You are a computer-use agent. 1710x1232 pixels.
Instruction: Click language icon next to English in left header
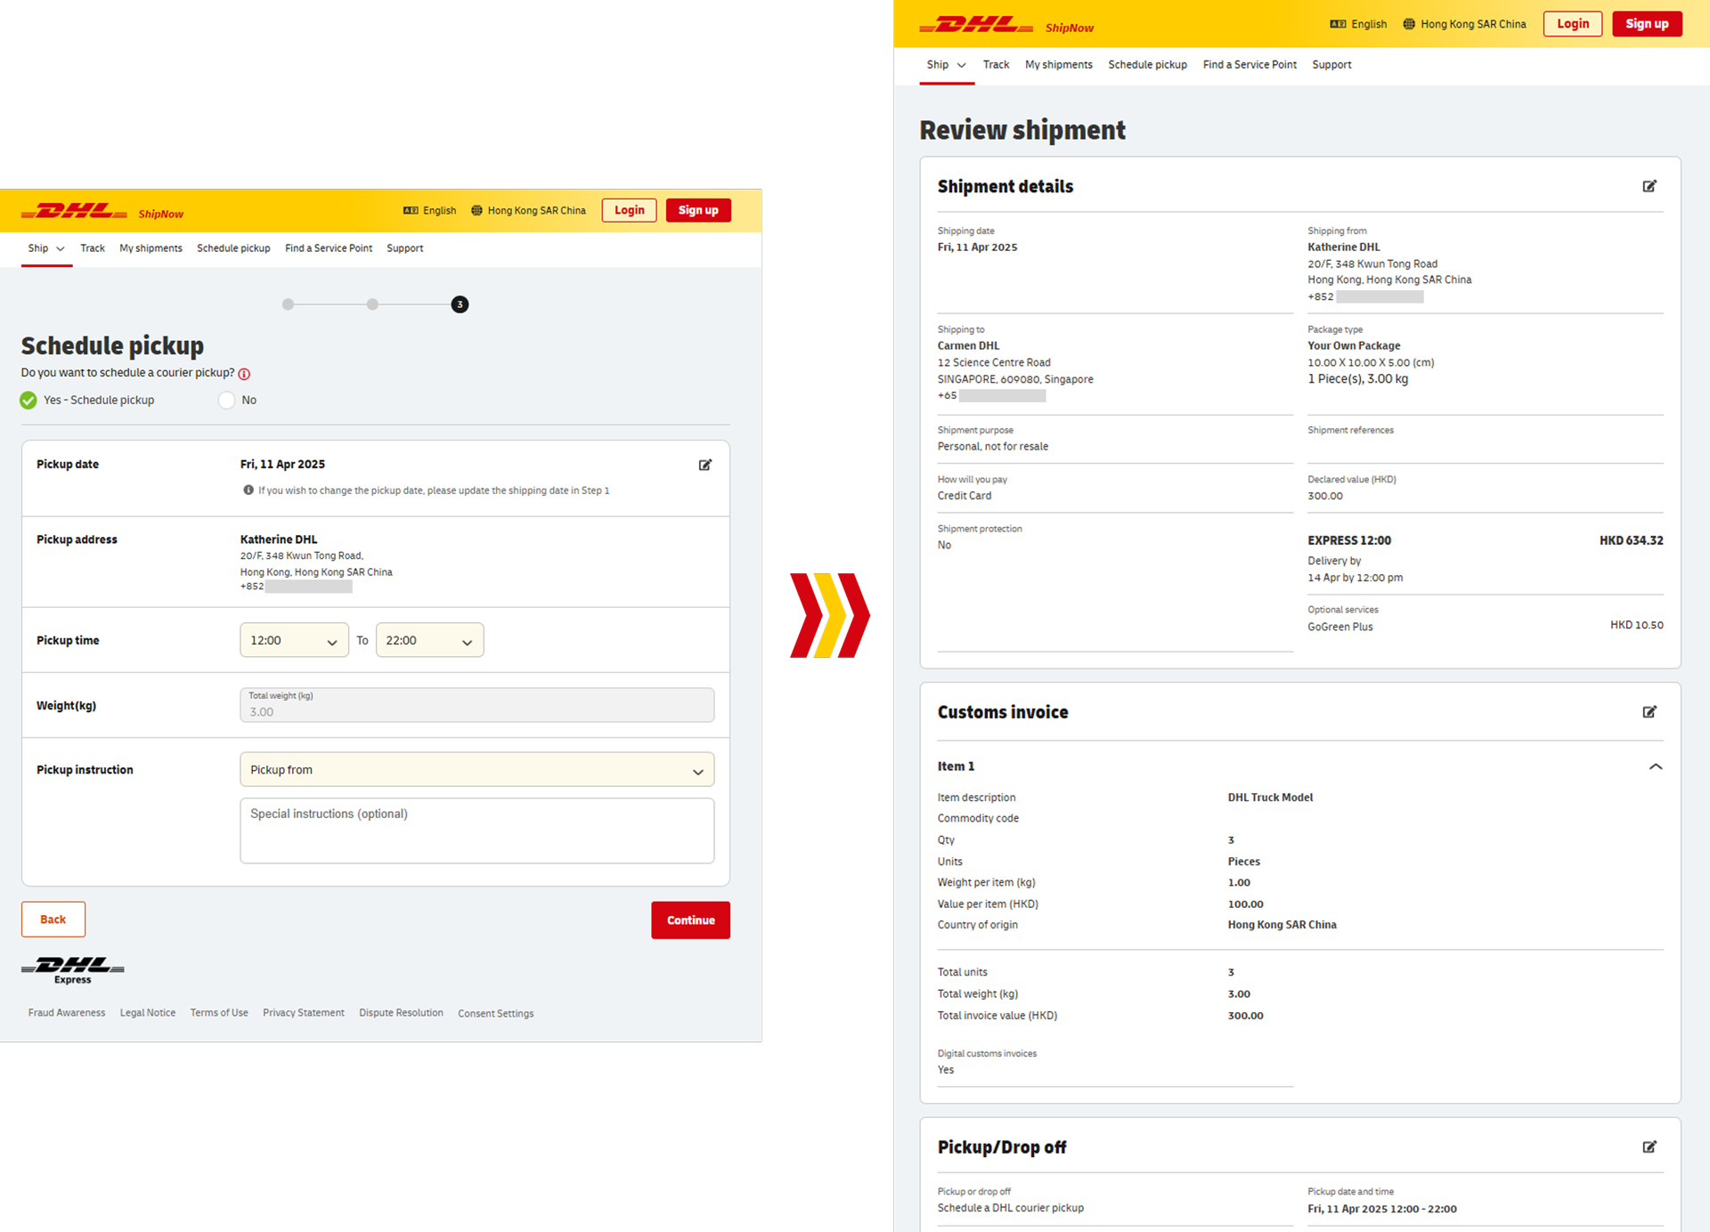click(x=411, y=211)
